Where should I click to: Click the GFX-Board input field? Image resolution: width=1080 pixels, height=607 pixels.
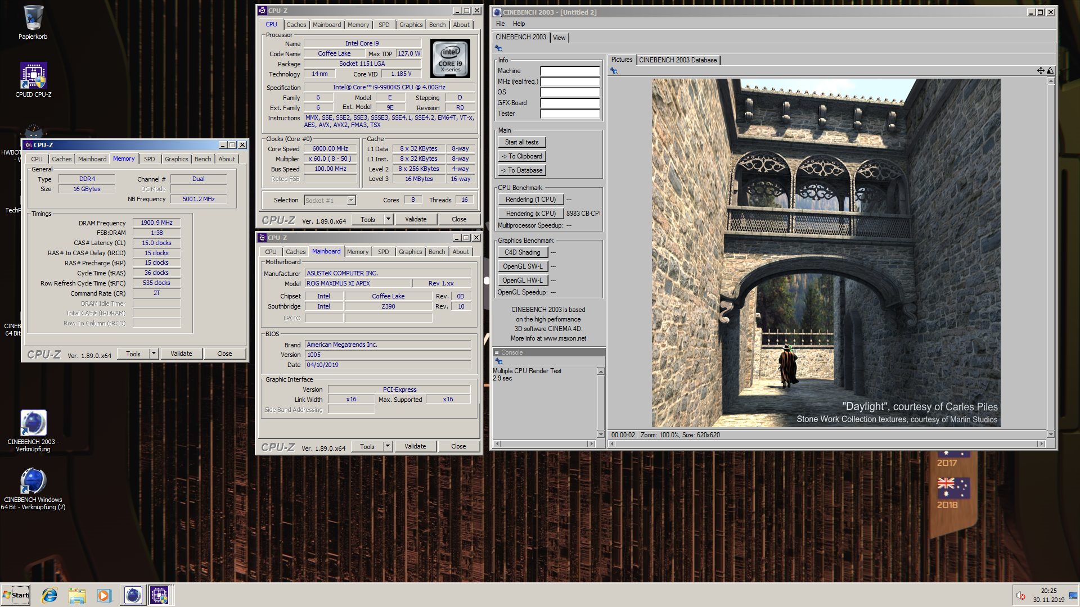570,103
